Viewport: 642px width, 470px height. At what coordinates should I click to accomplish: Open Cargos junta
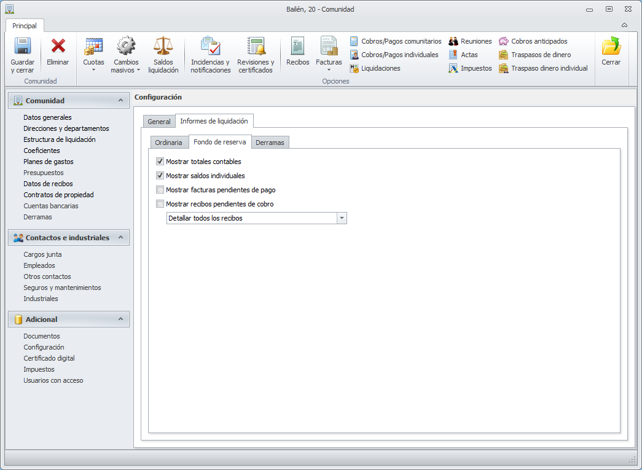pos(42,254)
